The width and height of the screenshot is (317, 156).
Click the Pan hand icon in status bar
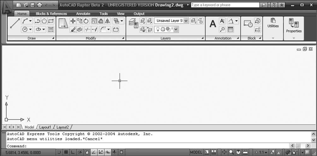tap(224, 152)
